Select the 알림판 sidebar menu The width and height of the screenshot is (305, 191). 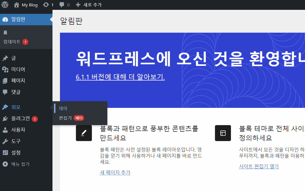point(26,19)
